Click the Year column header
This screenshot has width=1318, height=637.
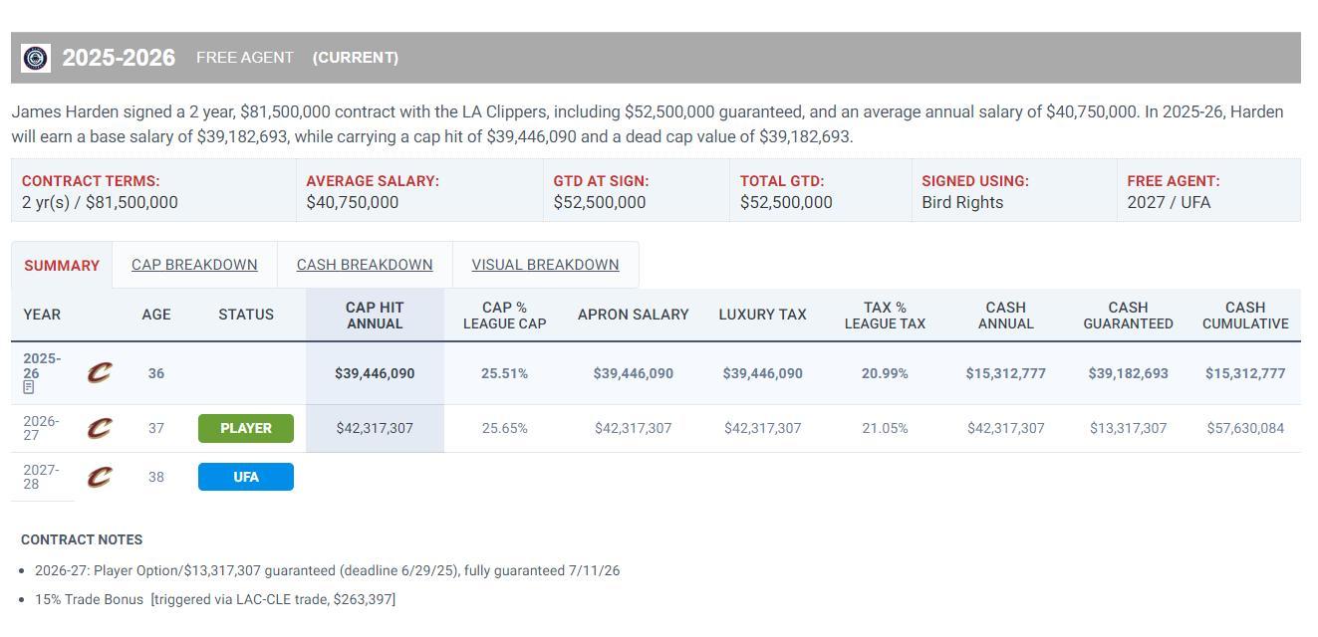click(x=42, y=315)
